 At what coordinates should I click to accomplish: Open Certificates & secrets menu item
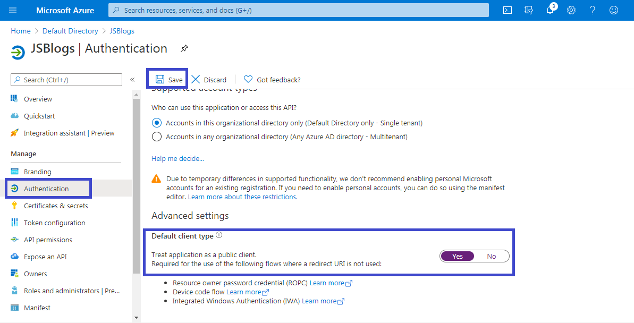[x=56, y=206]
